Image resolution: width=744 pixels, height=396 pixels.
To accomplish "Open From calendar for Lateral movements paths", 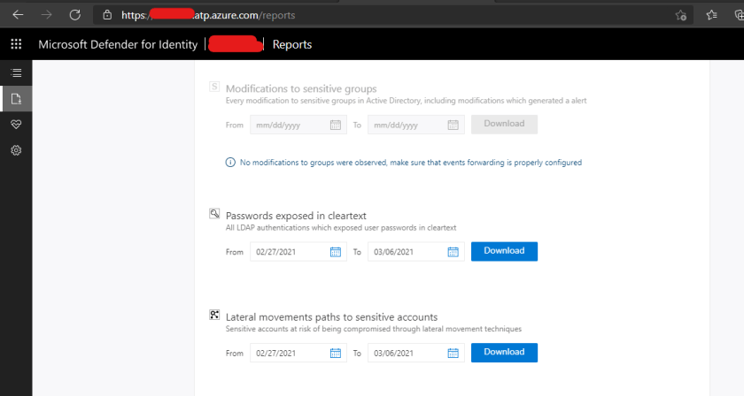I will [336, 353].
